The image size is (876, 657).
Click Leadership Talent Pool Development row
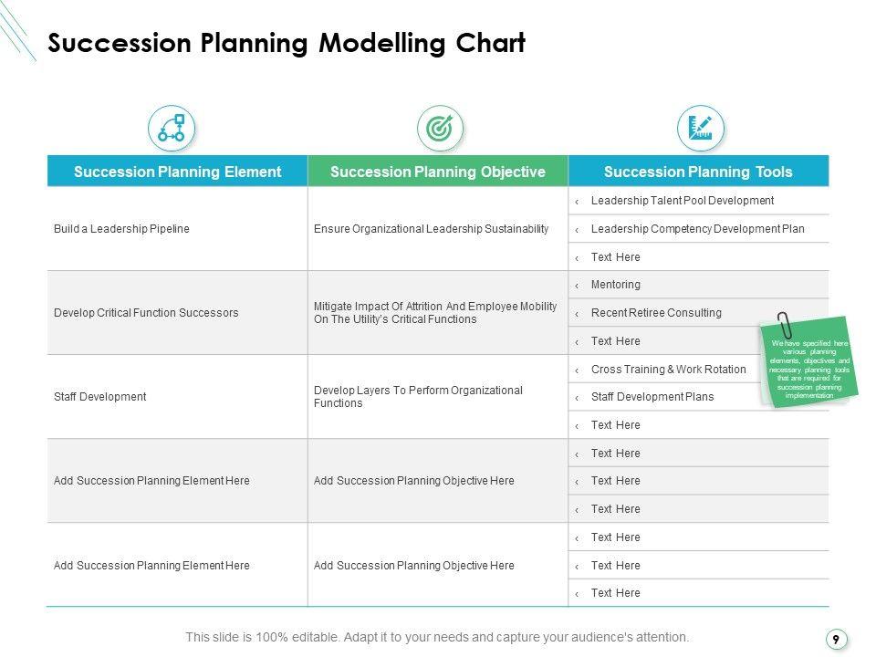tap(682, 201)
